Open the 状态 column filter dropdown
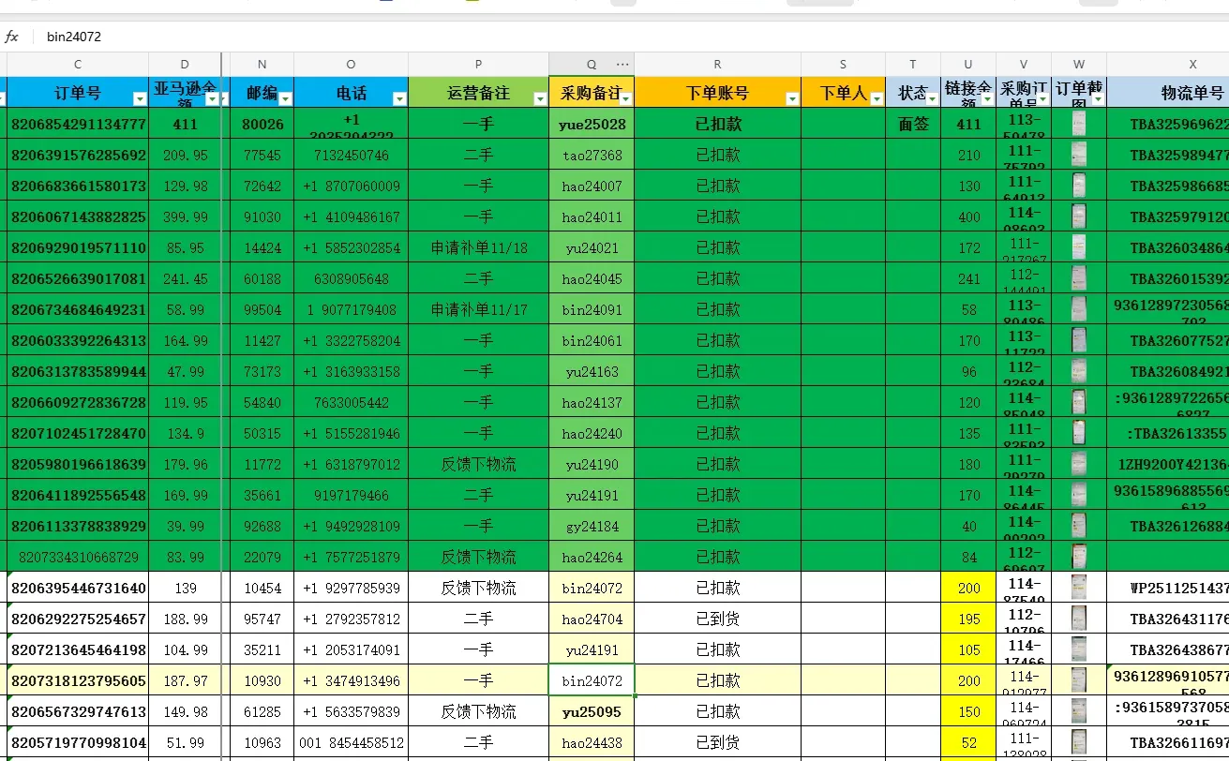This screenshot has width=1229, height=761. click(932, 98)
